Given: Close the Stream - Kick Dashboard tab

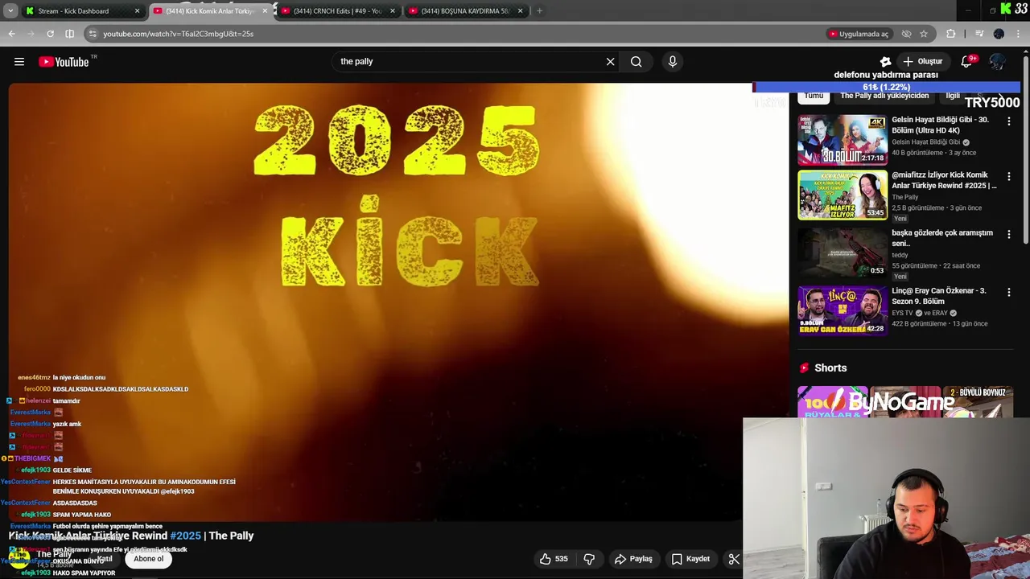Looking at the screenshot, I should pos(137,11).
